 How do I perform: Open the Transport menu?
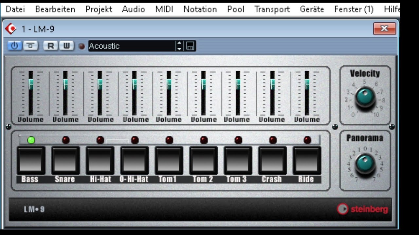coord(272,9)
